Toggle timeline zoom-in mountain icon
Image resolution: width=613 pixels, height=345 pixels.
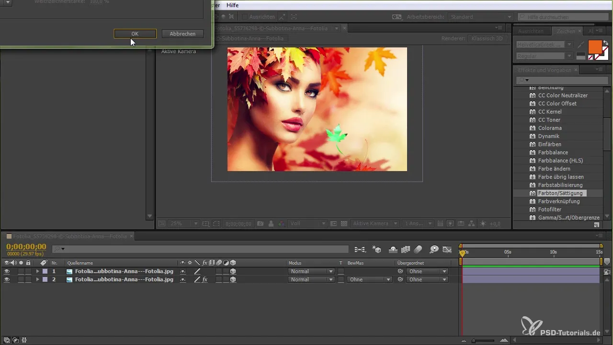505,340
